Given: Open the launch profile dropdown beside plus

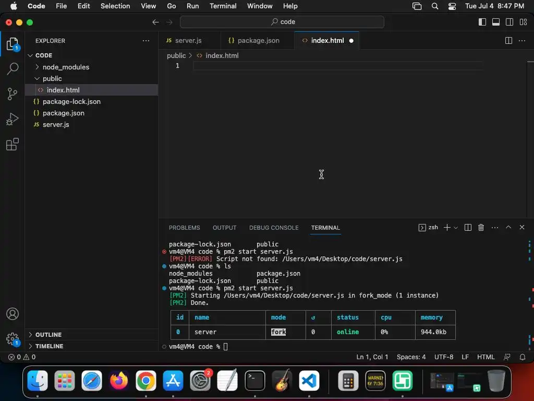Looking at the screenshot, I should coord(456,228).
